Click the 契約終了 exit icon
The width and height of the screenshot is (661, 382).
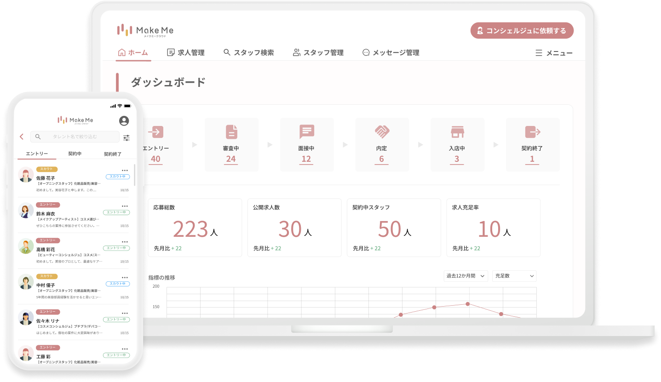[x=533, y=132]
